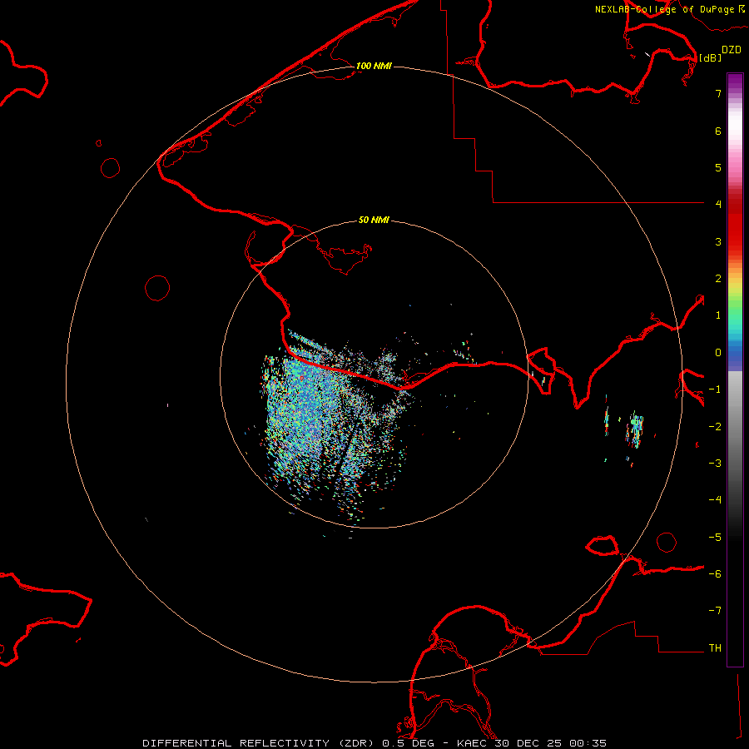The height and width of the screenshot is (749, 749).
Task: Click the color bar label "1"
Action: (718, 315)
